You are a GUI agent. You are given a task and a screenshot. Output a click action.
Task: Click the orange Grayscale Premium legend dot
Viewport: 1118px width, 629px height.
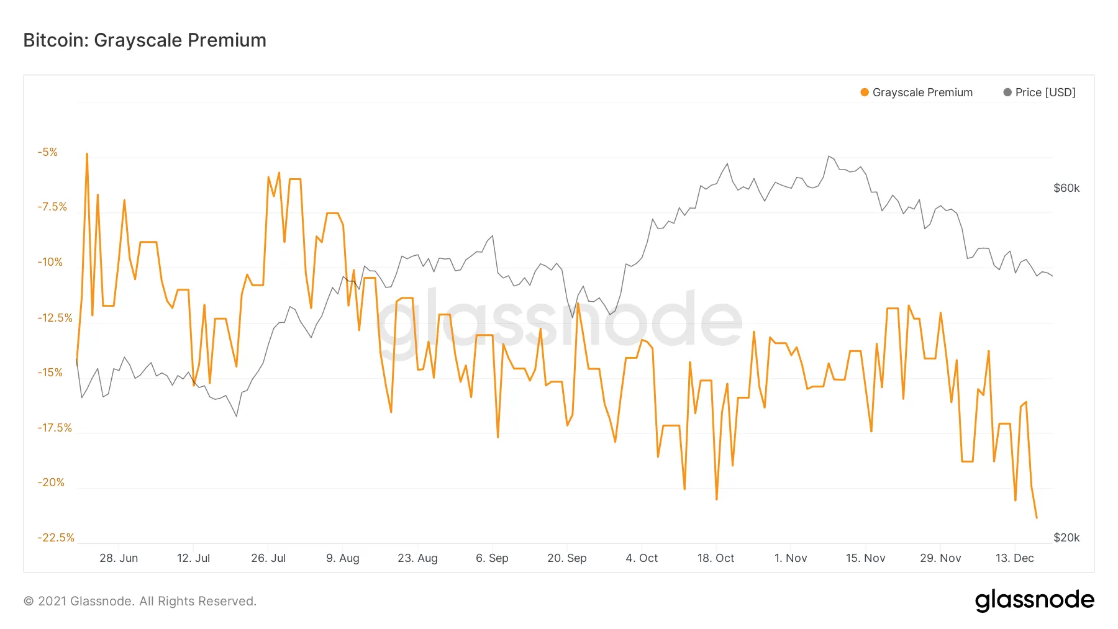point(864,93)
